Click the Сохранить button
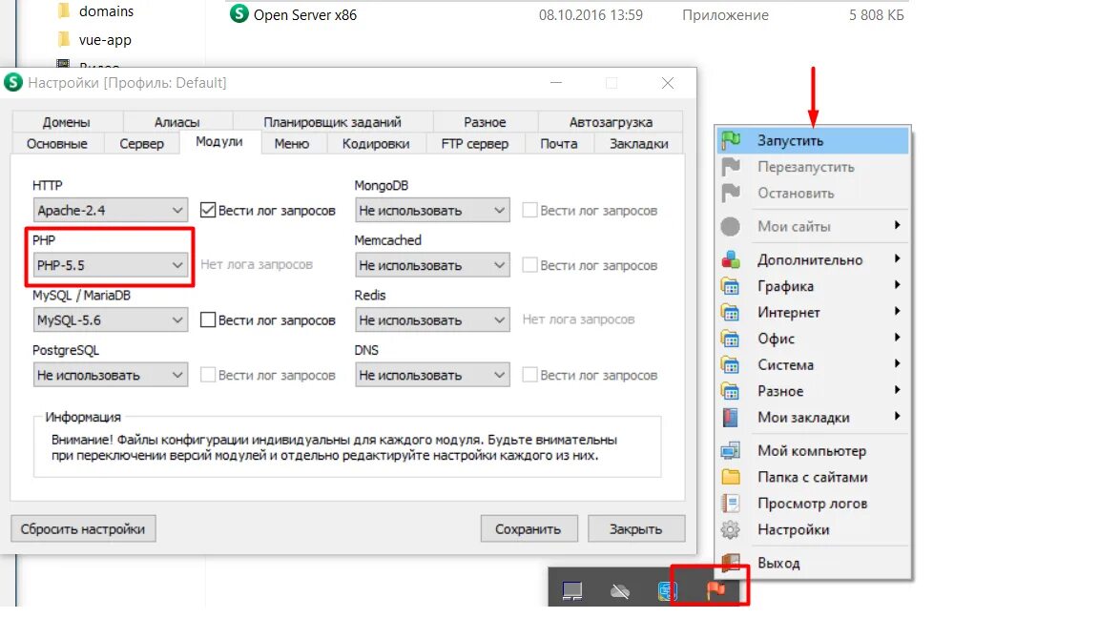Image resolution: width=1099 pixels, height=618 pixels. click(529, 529)
